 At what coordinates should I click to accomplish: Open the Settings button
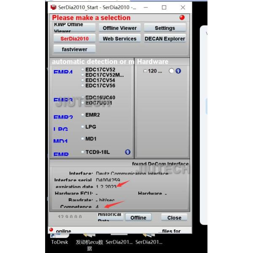(x=165, y=28)
